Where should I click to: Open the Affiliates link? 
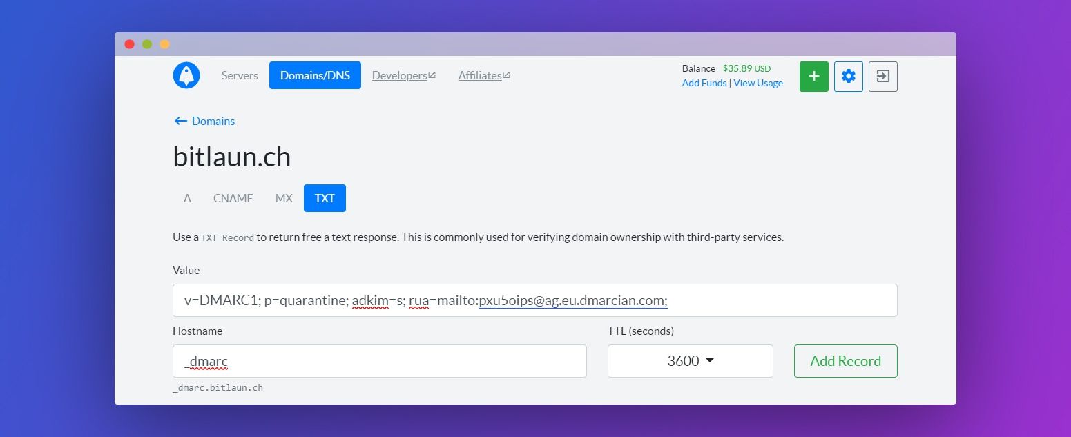tap(484, 75)
